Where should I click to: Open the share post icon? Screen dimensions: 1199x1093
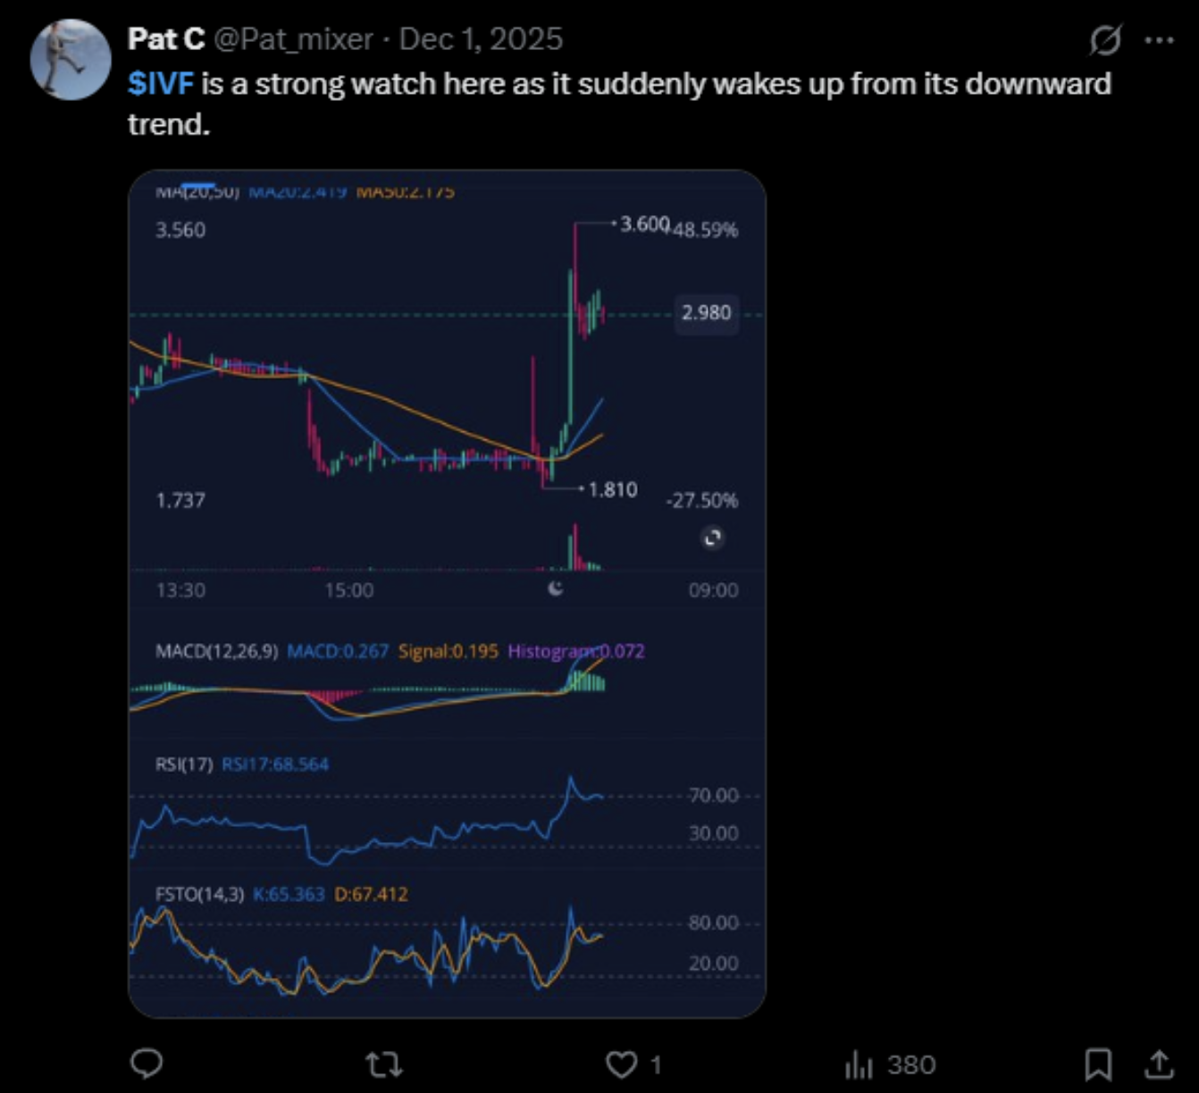tap(1159, 1064)
